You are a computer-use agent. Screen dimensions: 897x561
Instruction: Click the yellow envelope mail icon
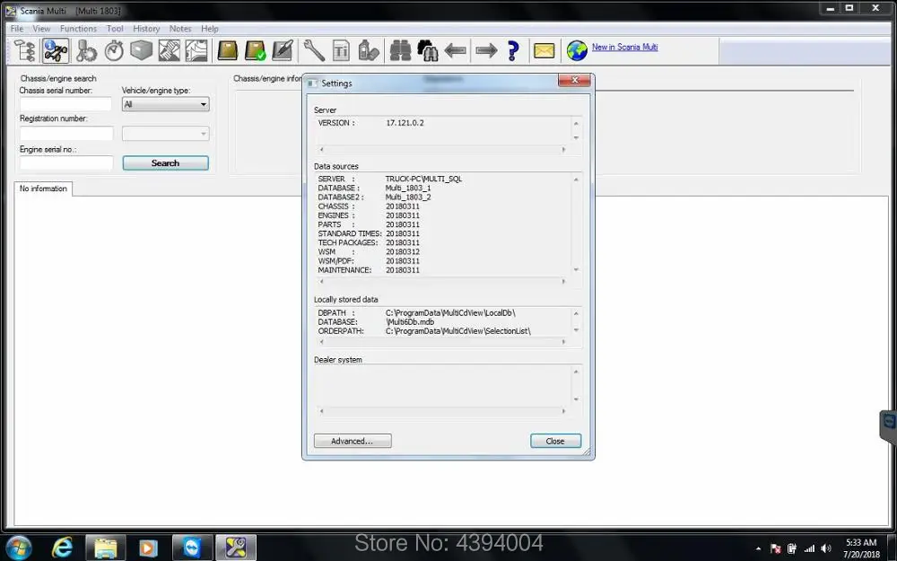coord(544,50)
